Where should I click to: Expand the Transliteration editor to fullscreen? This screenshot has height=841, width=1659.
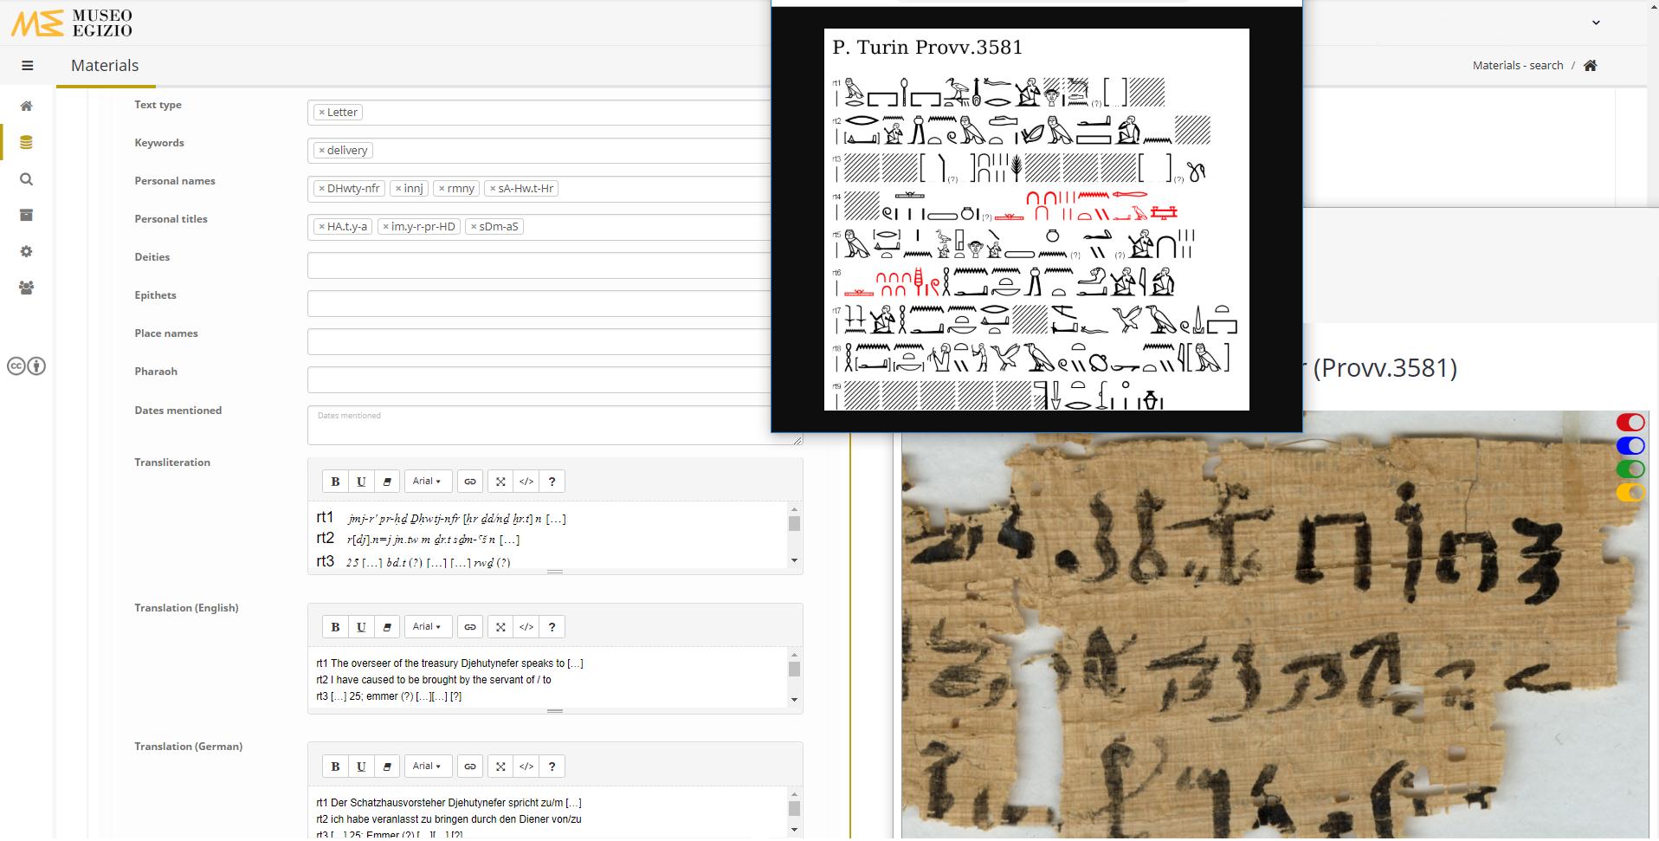tap(500, 481)
